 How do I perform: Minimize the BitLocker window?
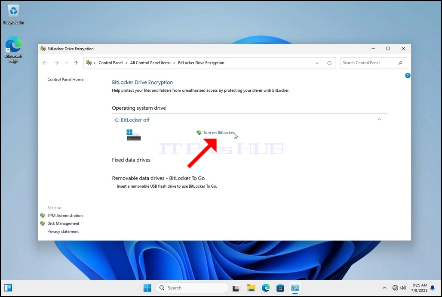373,49
